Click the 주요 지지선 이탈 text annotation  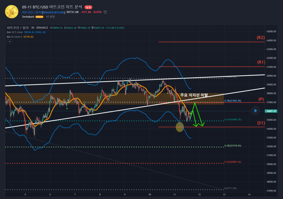pos(194,95)
